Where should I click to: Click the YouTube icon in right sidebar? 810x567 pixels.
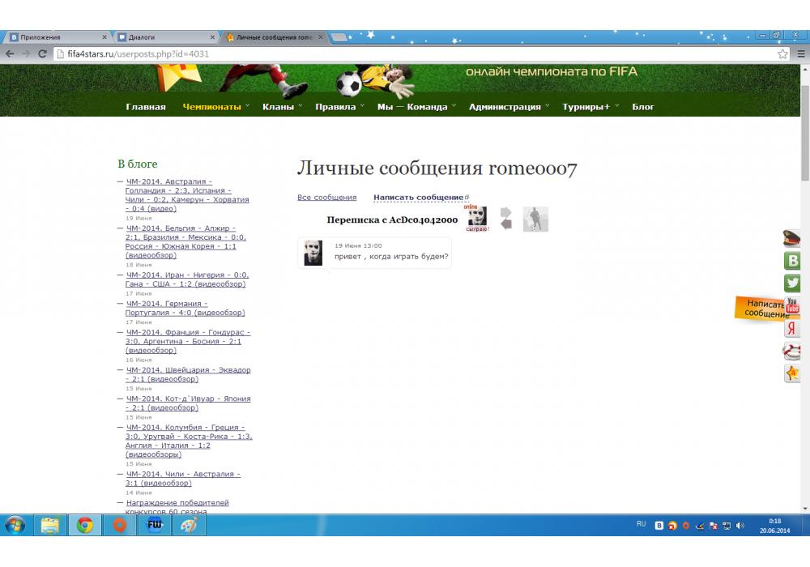point(792,306)
